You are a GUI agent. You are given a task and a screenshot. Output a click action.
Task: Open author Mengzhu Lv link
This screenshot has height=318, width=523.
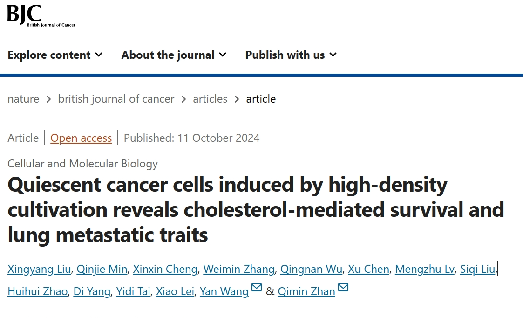tap(424, 269)
